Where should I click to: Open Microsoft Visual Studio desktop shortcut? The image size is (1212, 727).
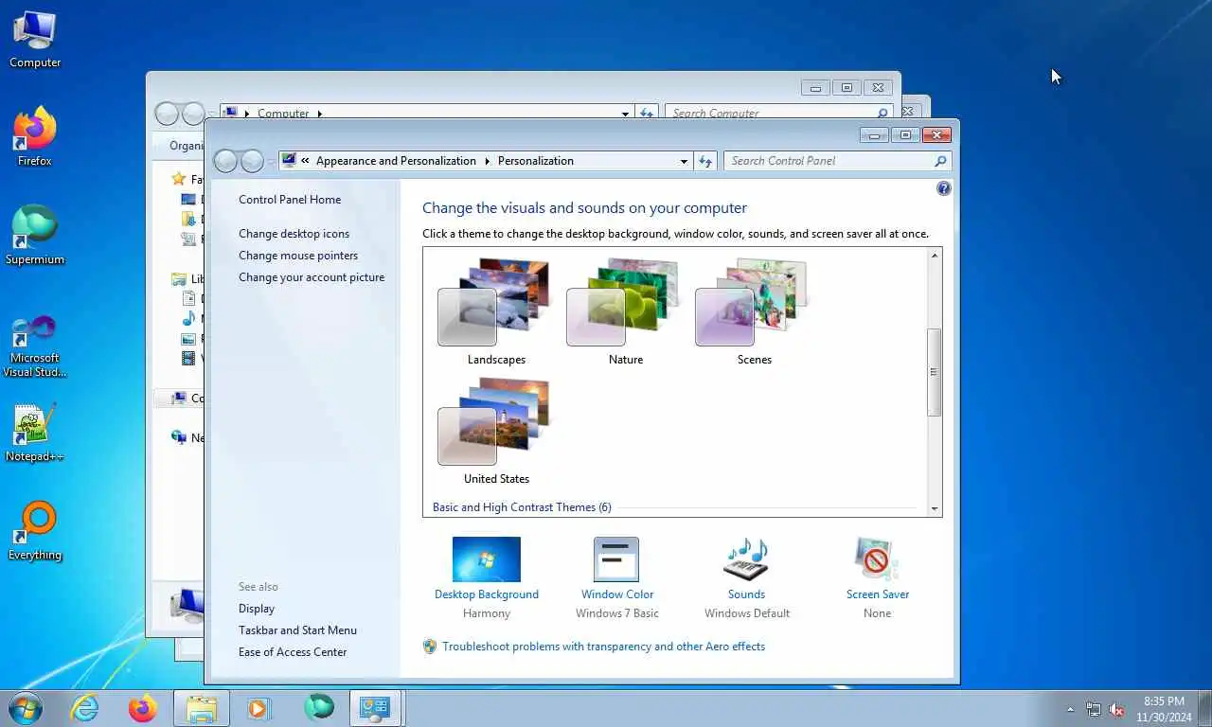click(35, 346)
